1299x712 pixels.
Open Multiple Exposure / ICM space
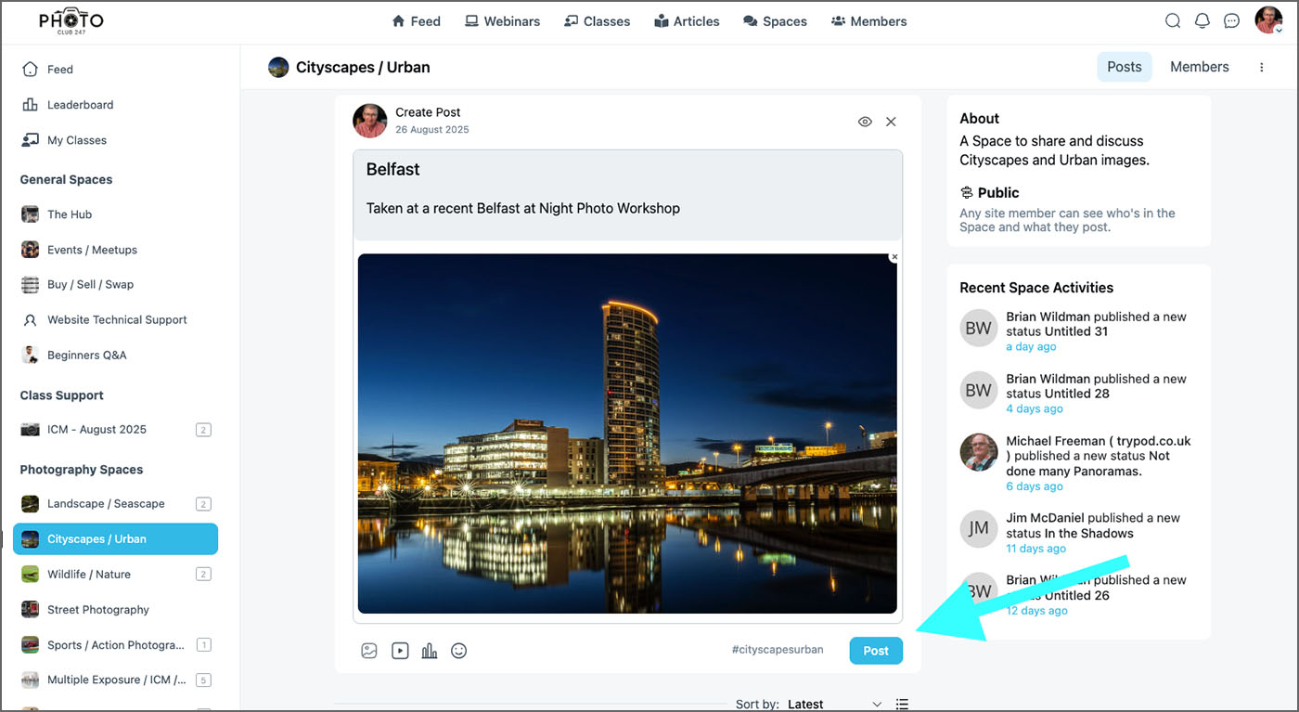click(x=115, y=680)
